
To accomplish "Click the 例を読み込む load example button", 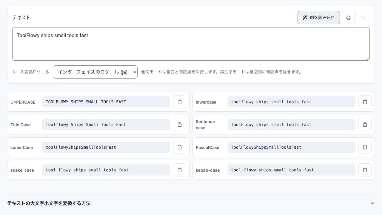I will pos(319,18).
